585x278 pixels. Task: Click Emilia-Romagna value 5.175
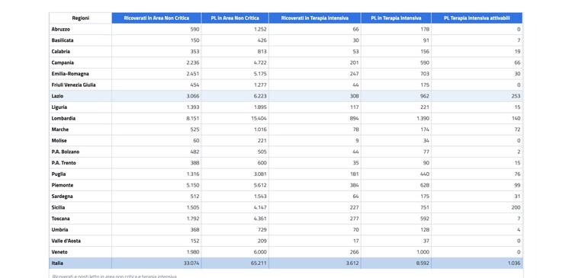coord(260,74)
